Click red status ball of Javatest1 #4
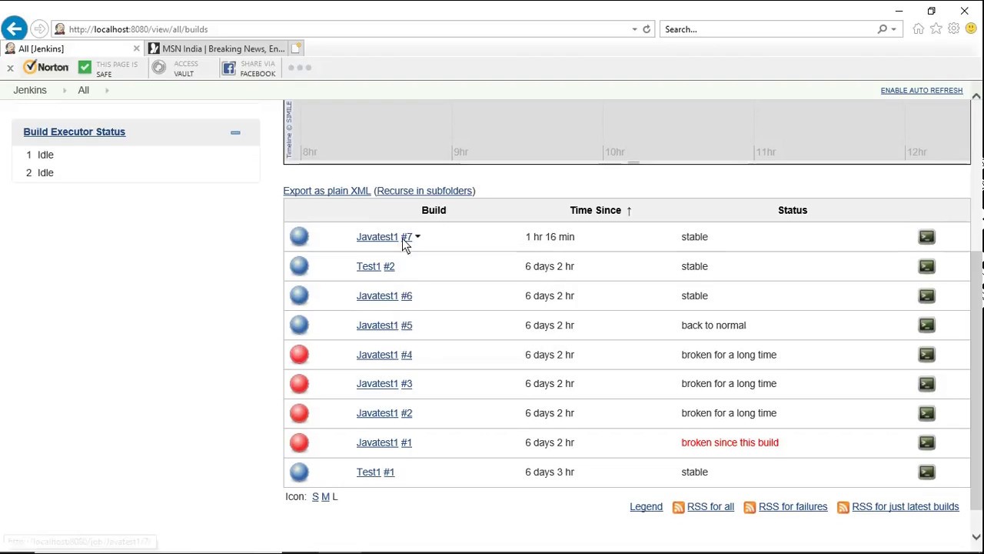This screenshot has width=984, height=554. pyautogui.click(x=299, y=355)
